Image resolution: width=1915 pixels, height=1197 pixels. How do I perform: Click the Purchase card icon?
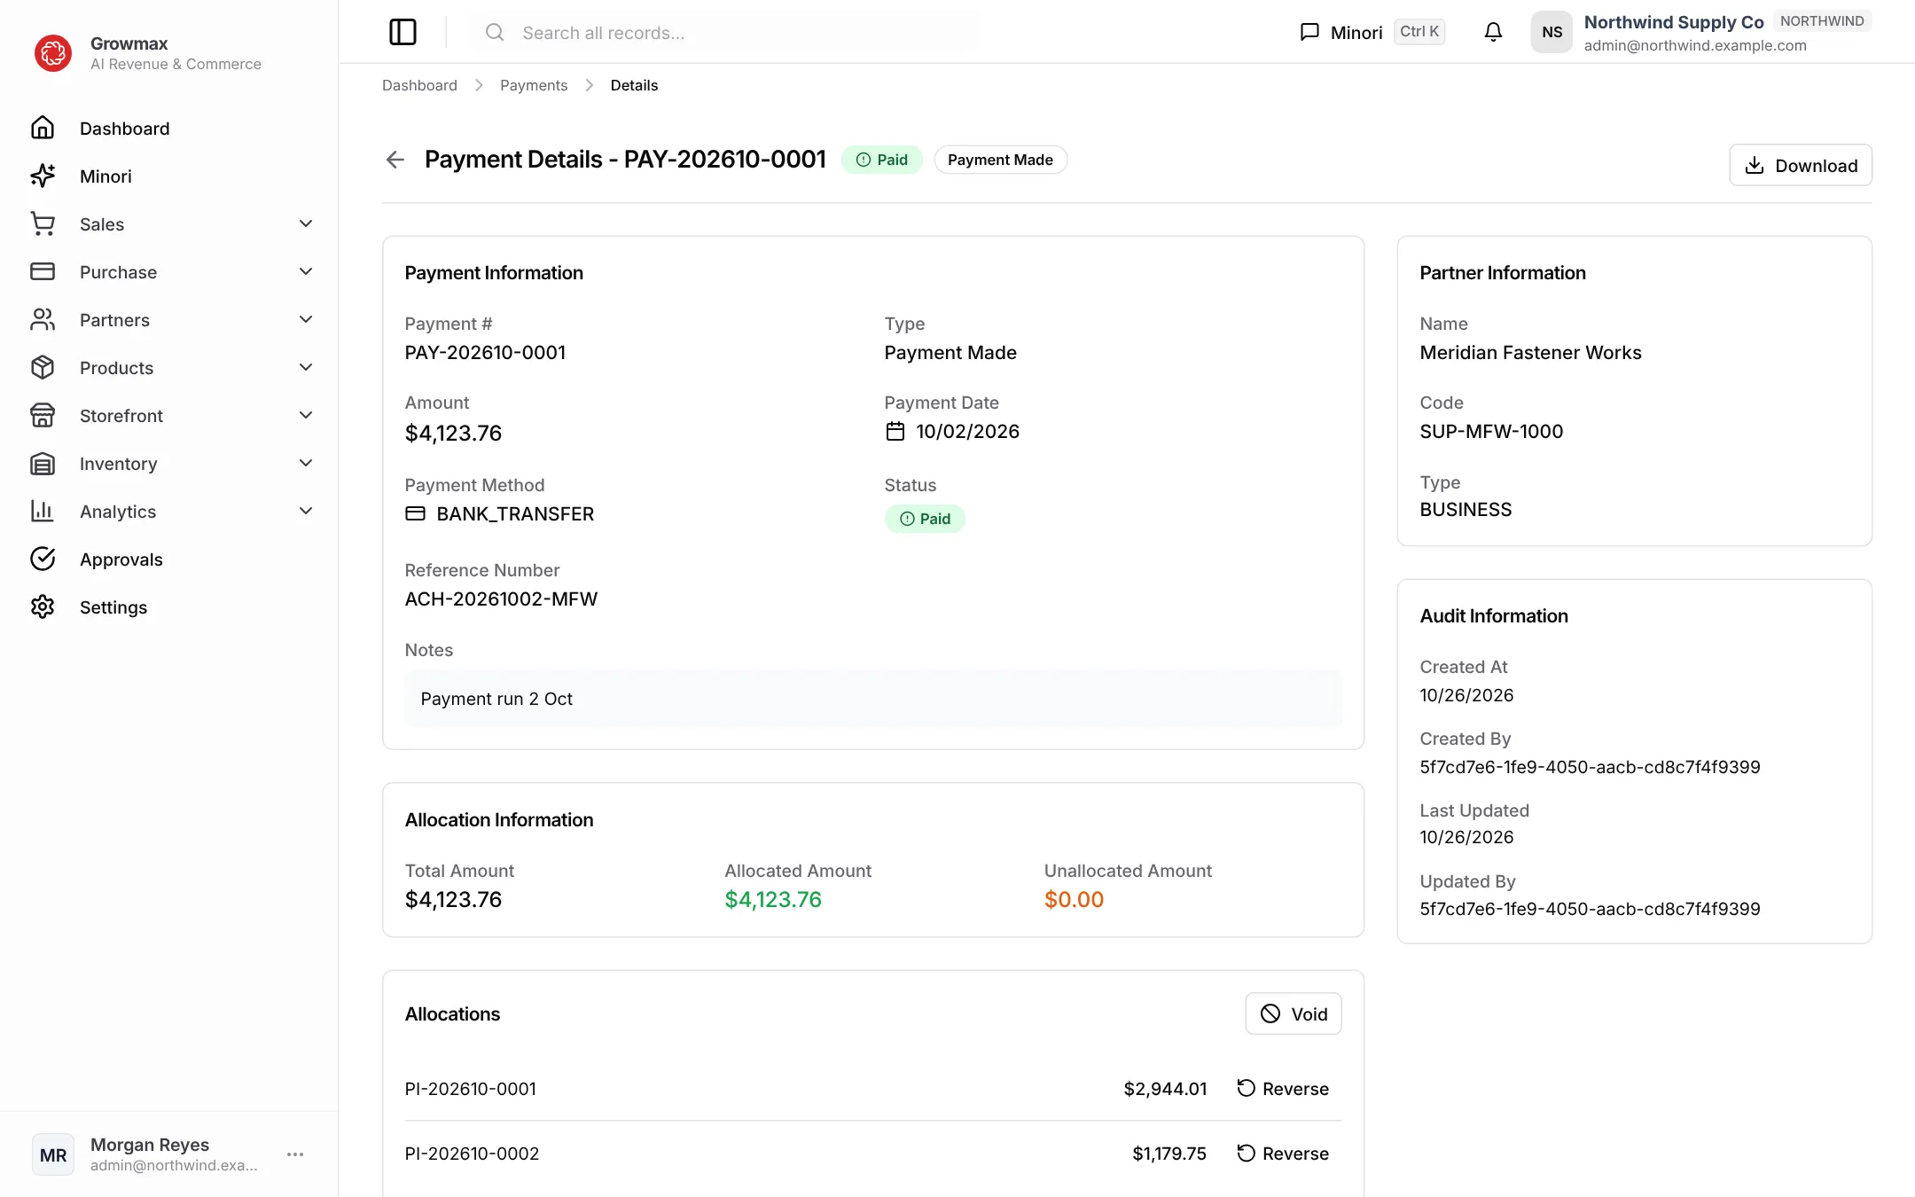43,272
